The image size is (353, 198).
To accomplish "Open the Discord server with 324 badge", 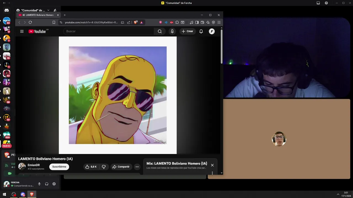I will tap(7, 135).
